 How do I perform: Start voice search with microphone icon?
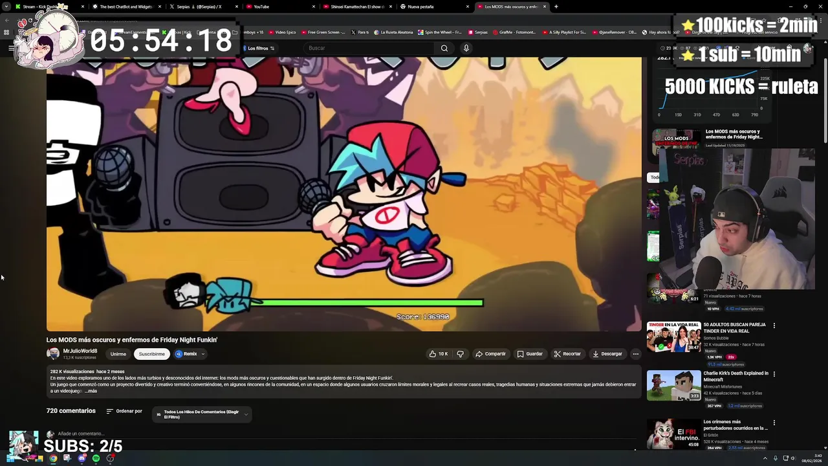pyautogui.click(x=466, y=48)
